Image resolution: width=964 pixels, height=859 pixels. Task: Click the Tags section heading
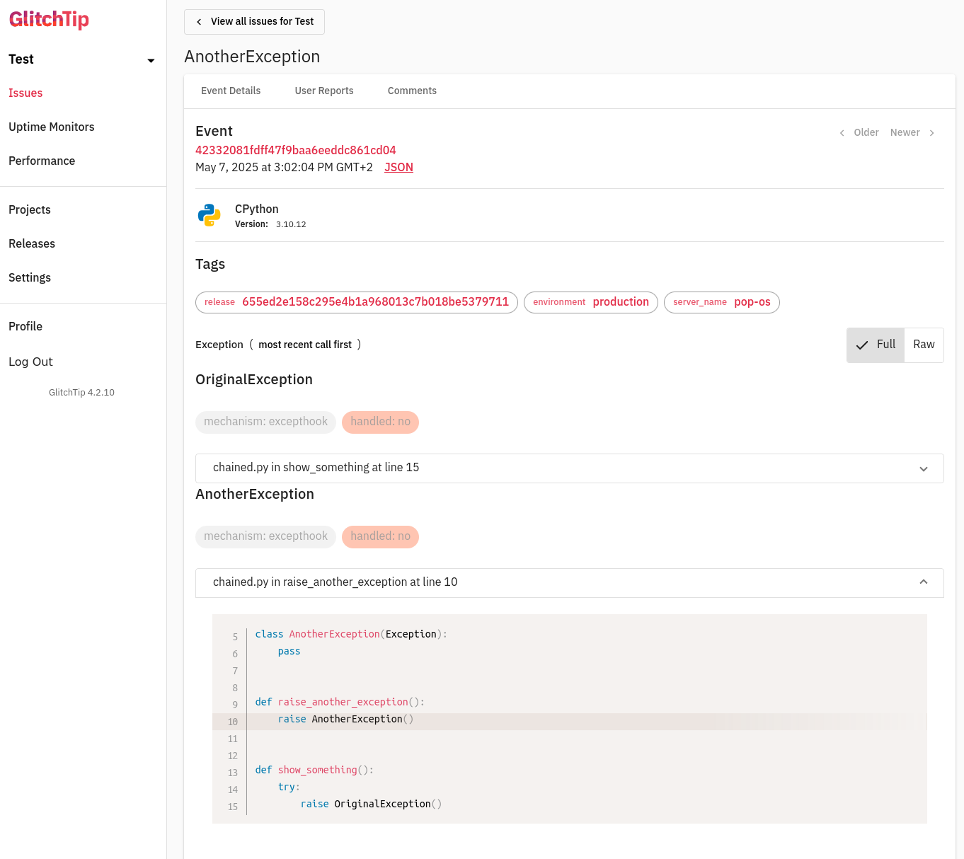tap(210, 264)
